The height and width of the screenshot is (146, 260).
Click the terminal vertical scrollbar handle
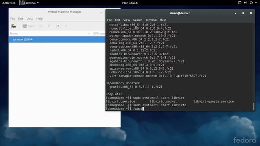point(253,106)
